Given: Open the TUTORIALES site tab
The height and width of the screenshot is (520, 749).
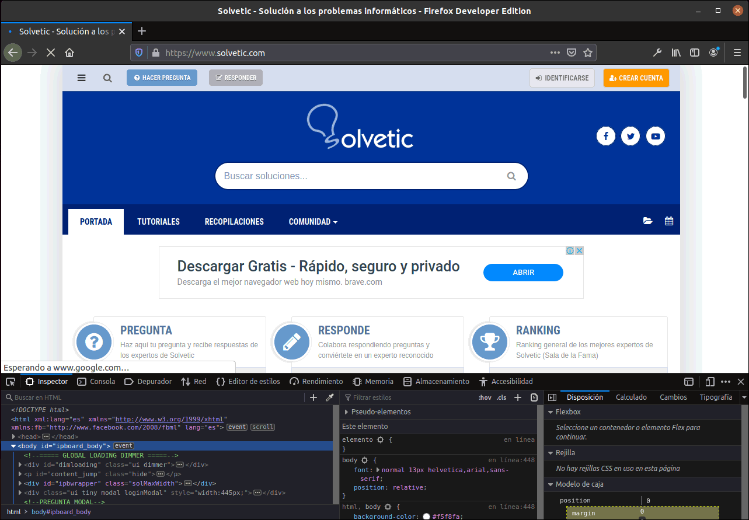Looking at the screenshot, I should (x=158, y=222).
